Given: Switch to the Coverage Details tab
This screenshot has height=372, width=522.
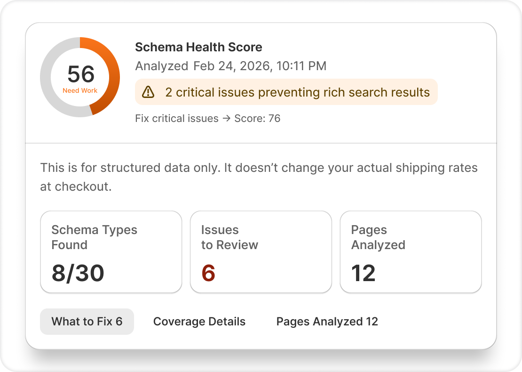Looking at the screenshot, I should [x=199, y=322].
